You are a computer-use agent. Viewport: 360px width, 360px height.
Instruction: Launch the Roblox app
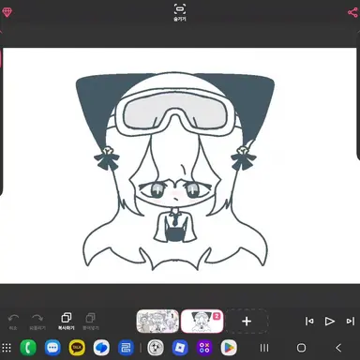(x=180, y=348)
